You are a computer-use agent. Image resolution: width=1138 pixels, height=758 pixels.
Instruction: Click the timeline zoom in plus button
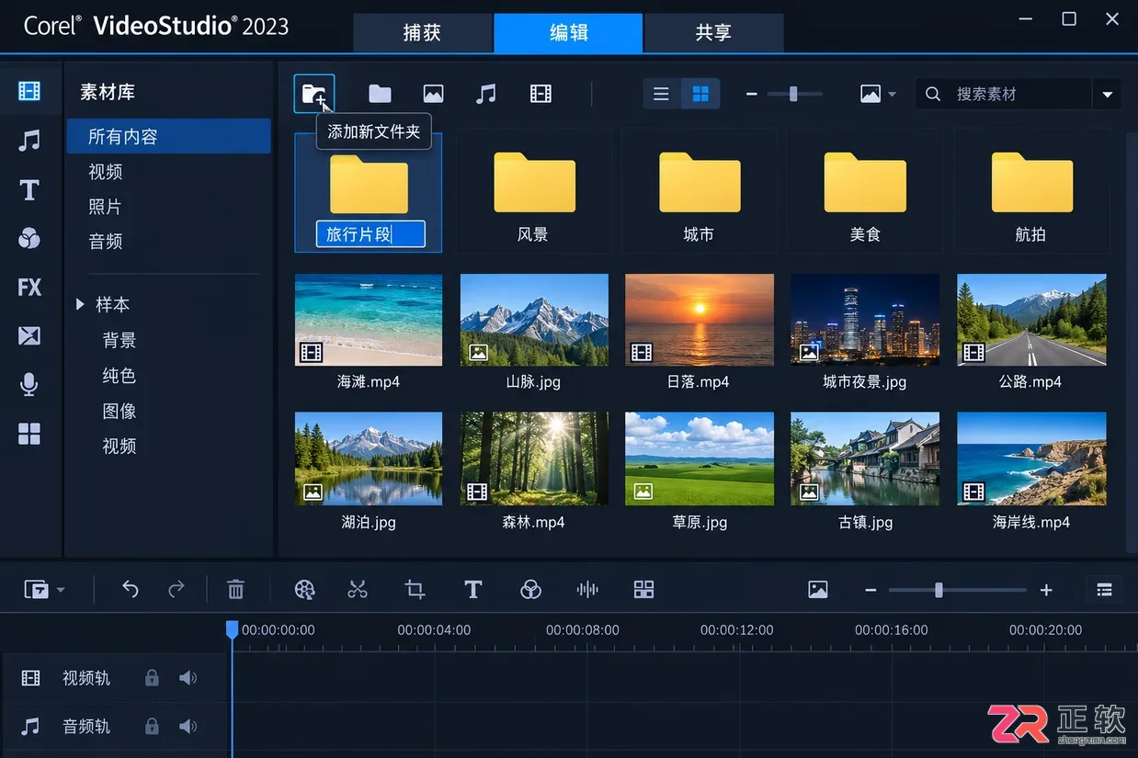click(x=1046, y=590)
